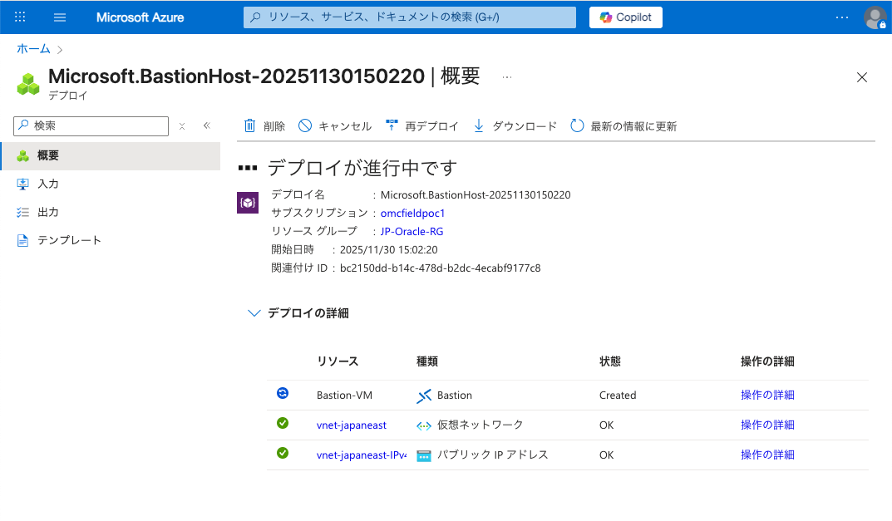Click the 種類 column header

point(427,361)
